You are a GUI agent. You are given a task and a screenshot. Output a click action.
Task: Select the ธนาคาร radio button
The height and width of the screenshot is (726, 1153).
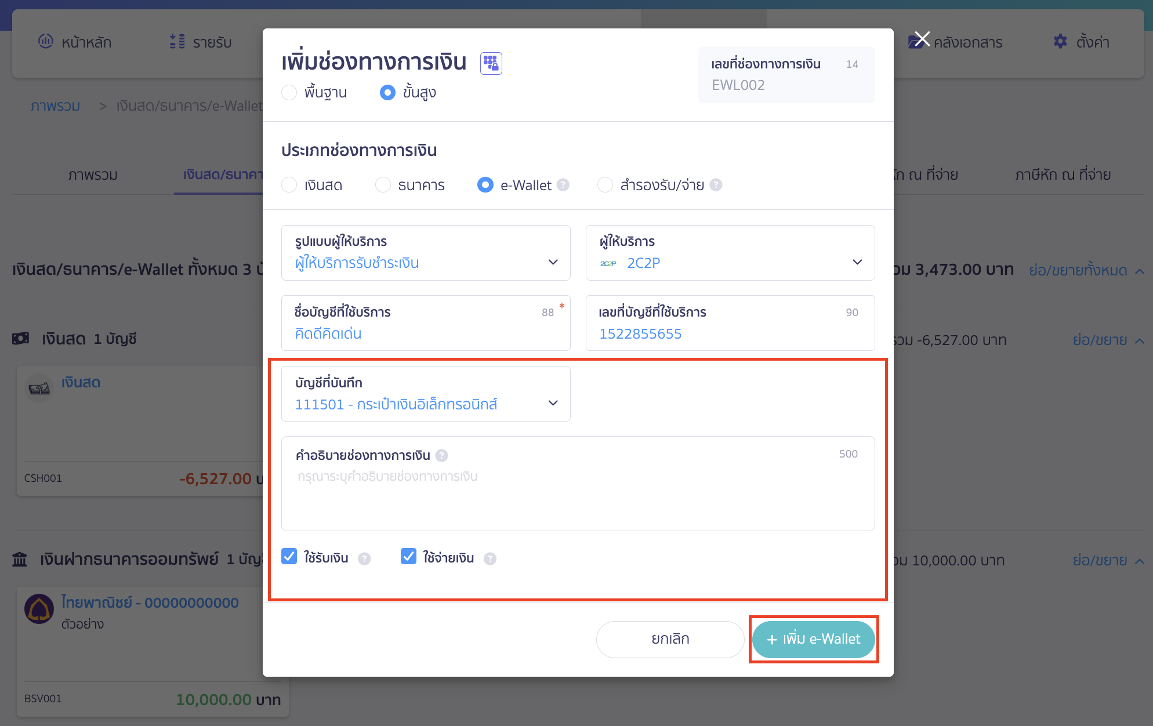pyautogui.click(x=383, y=184)
